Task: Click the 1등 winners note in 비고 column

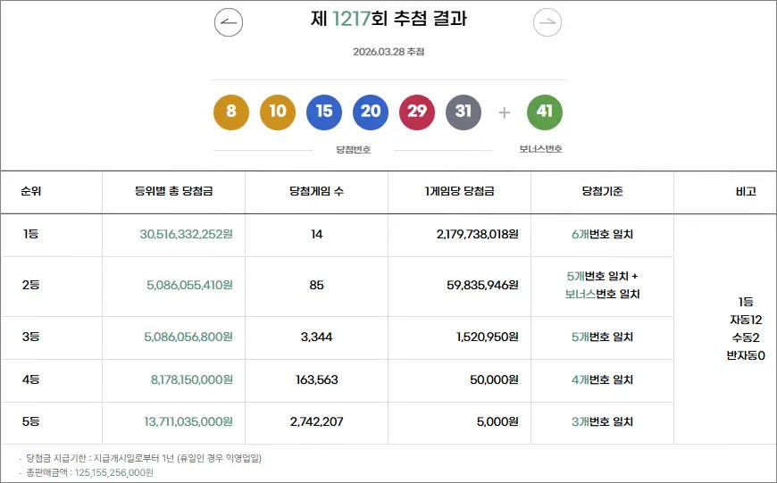Action: point(745,329)
